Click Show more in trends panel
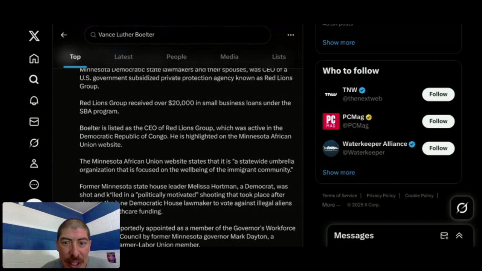 [x=339, y=43]
